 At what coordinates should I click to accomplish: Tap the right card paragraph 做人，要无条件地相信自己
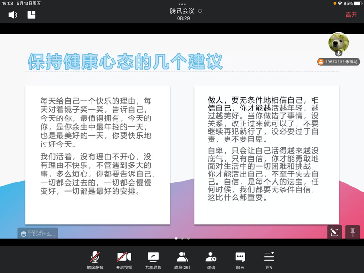[x=263, y=120]
